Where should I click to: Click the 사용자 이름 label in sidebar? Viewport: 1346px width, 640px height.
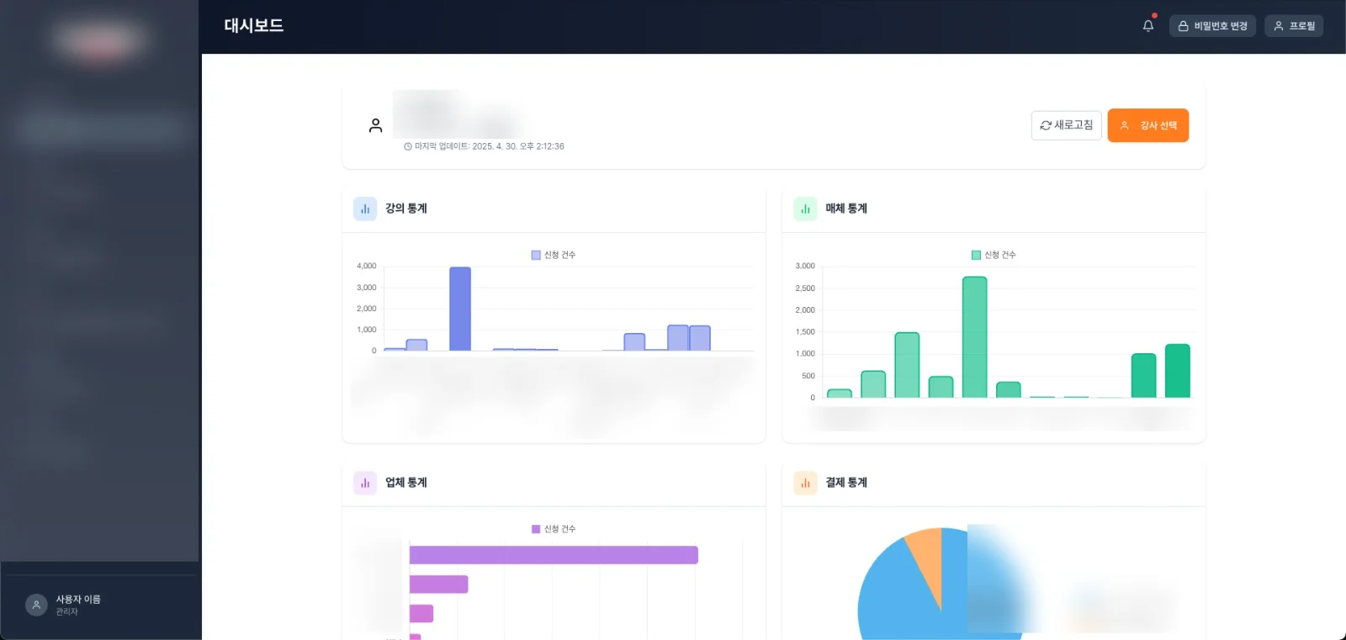(78, 600)
